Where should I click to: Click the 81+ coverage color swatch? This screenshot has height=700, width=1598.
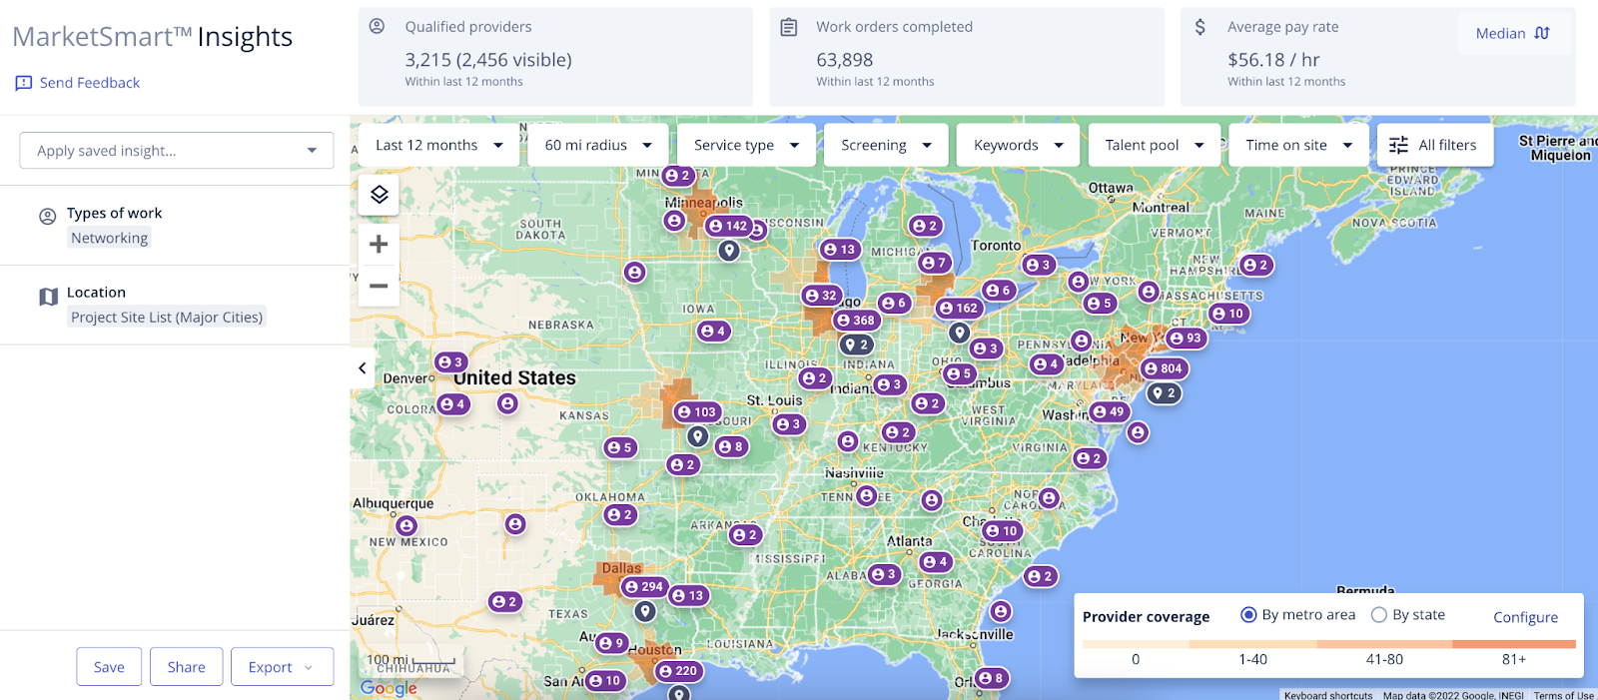pos(1514,645)
